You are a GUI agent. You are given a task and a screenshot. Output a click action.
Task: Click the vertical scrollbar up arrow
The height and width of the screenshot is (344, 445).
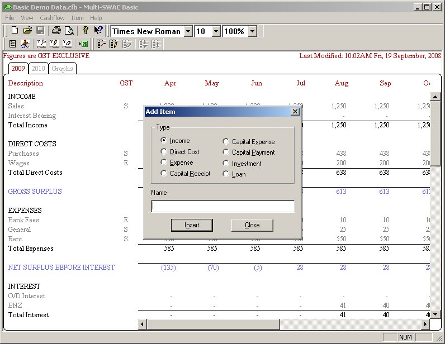435,97
